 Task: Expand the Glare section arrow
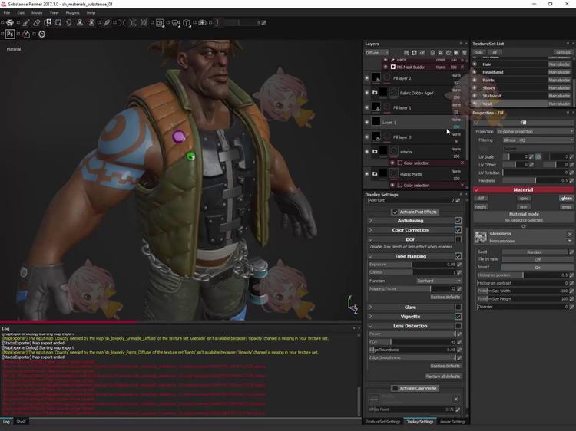pyautogui.click(x=371, y=307)
